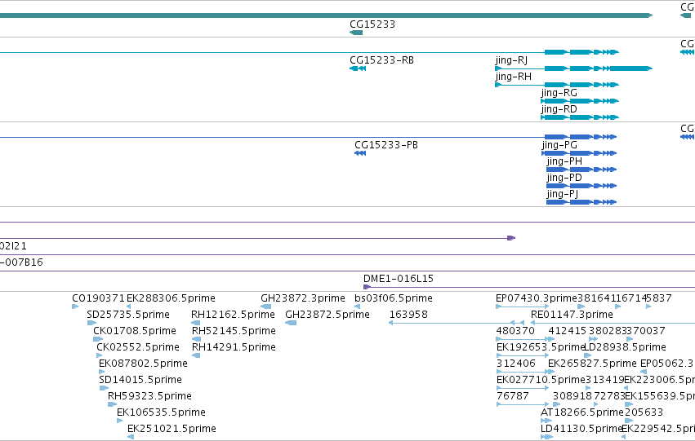The image size is (695, 441).
Task: Select the feature labeled 312406
Action: 515,364
